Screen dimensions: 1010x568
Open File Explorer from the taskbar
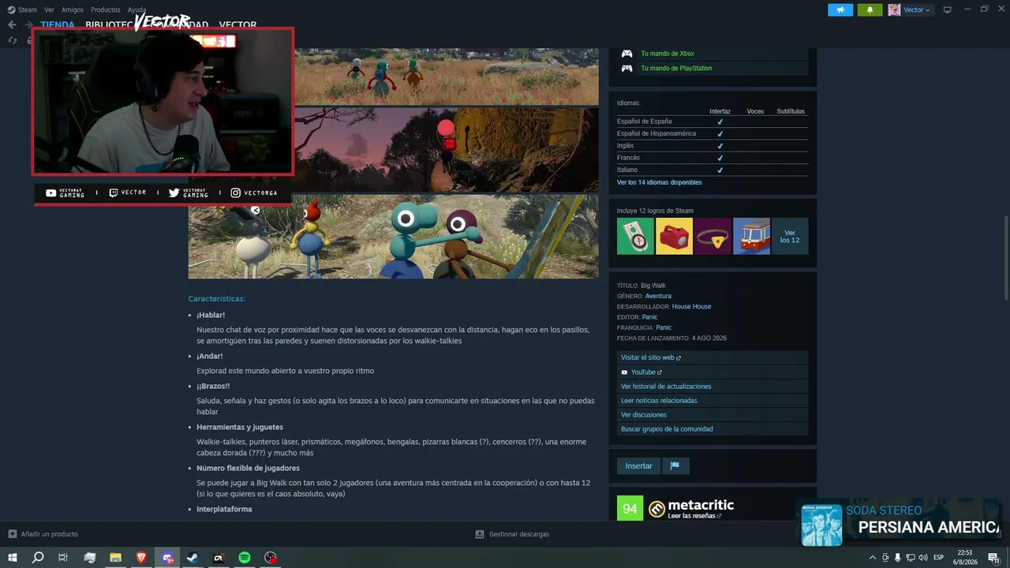coord(115,558)
